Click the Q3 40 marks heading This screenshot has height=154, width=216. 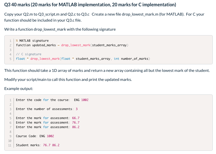90,5
